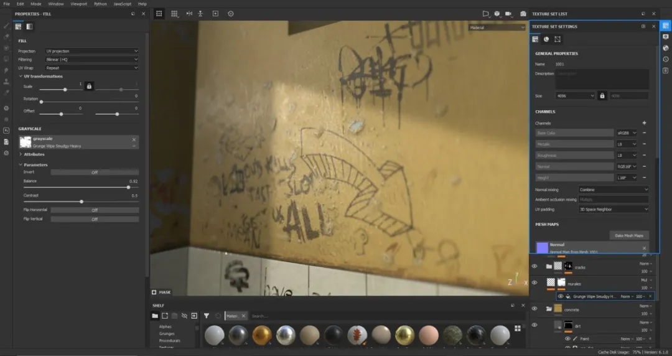Remove the Grunge Wipe Smudgy Heavy grayscale resource
Image resolution: width=672 pixels, height=356 pixels.
pos(134,139)
